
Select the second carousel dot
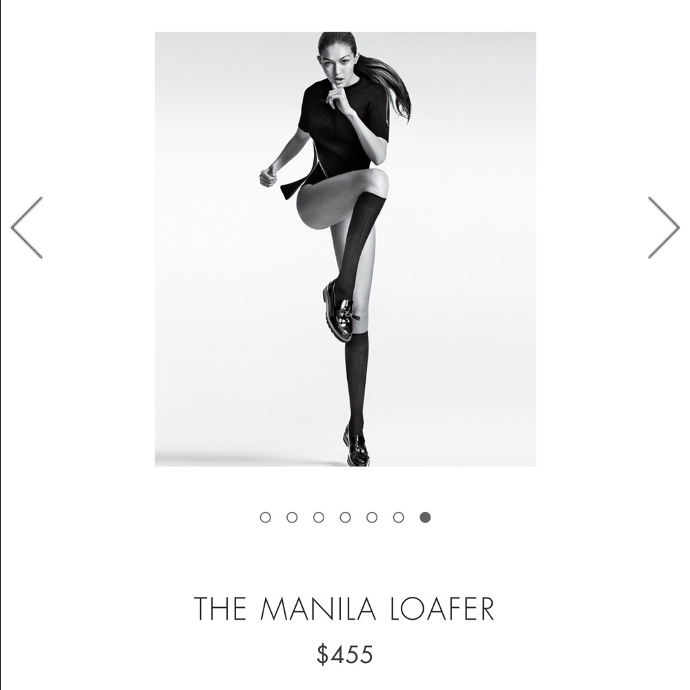pyautogui.click(x=292, y=517)
